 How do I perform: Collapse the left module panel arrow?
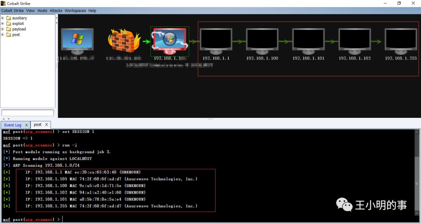(x=57, y=17)
